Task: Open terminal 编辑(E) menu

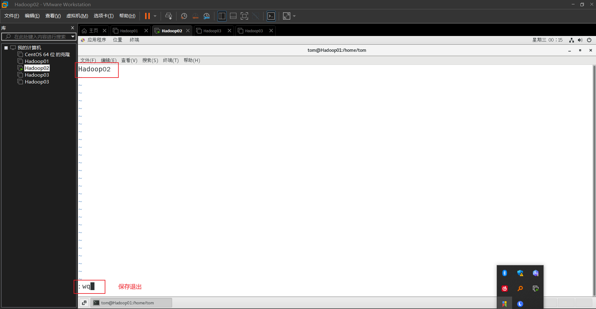Action: (109, 60)
